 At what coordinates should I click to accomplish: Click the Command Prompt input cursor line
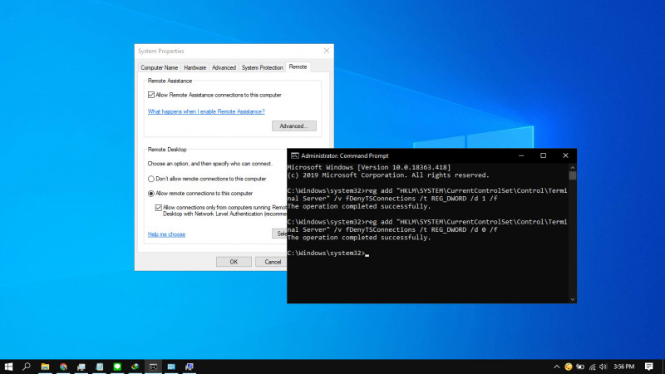[x=328, y=253]
